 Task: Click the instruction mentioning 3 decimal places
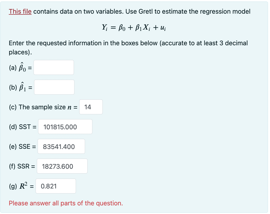[126, 43]
